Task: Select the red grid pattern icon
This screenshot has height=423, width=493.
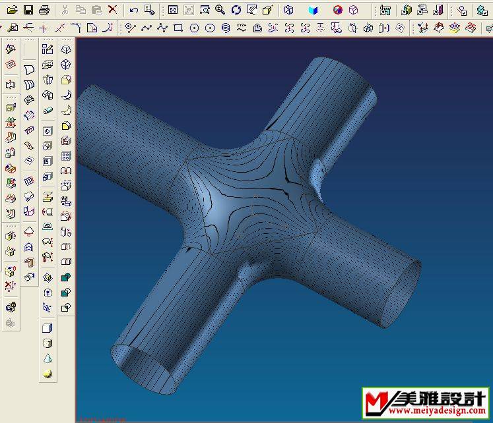Action: [29, 181]
